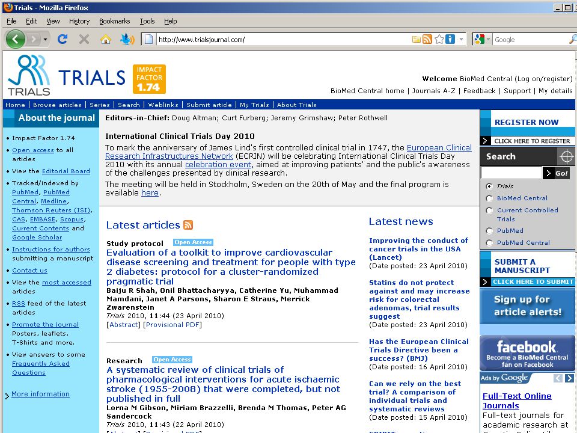Viewport: 577px width, 433px height.
Task: Click the Go! search button
Action: [x=558, y=173]
